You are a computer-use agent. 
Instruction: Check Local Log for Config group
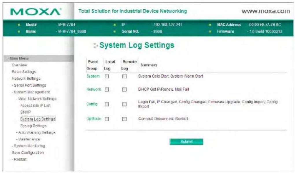[x=107, y=104]
